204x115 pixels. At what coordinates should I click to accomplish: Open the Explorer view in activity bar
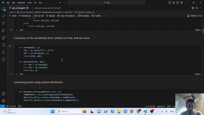point(4,9)
